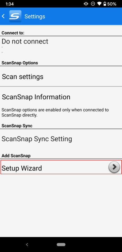This screenshot has width=122, height=252.
Task: Tap the back arrow in header
Action: [x=3, y=16]
